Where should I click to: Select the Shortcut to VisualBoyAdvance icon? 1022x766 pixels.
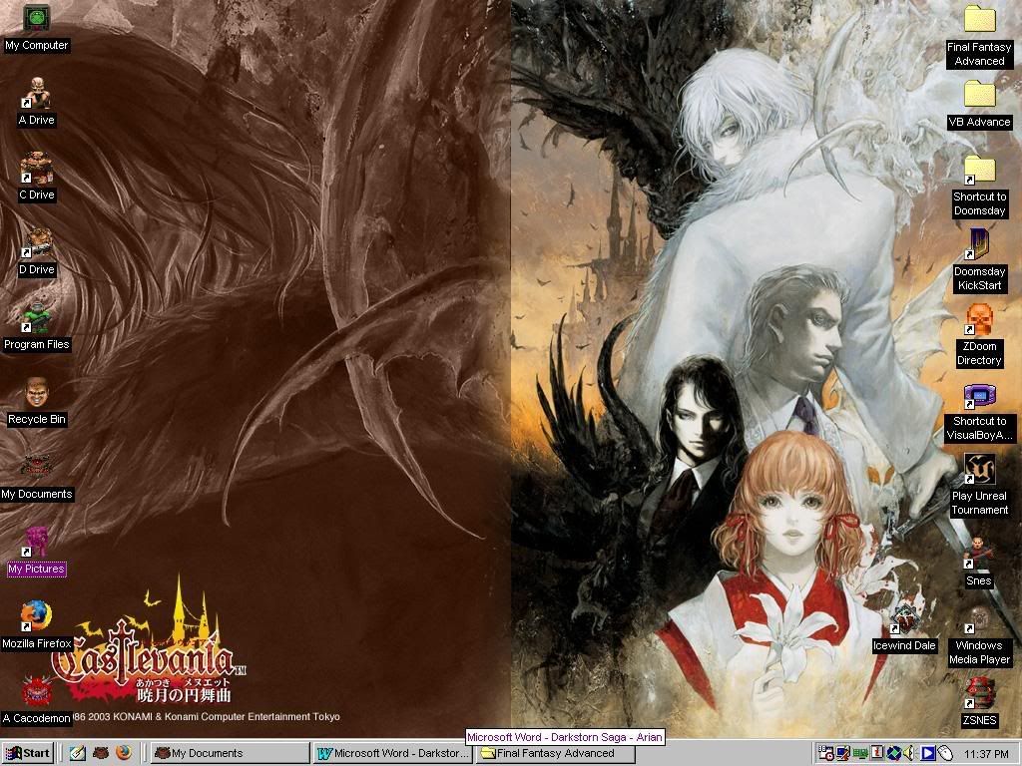click(980, 414)
